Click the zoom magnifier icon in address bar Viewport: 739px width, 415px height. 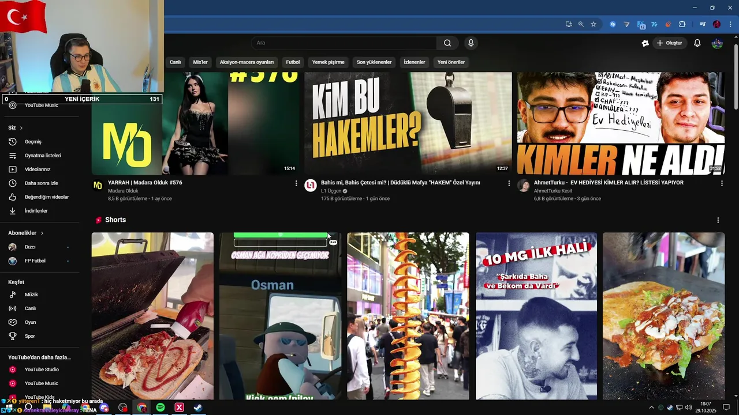[581, 24]
